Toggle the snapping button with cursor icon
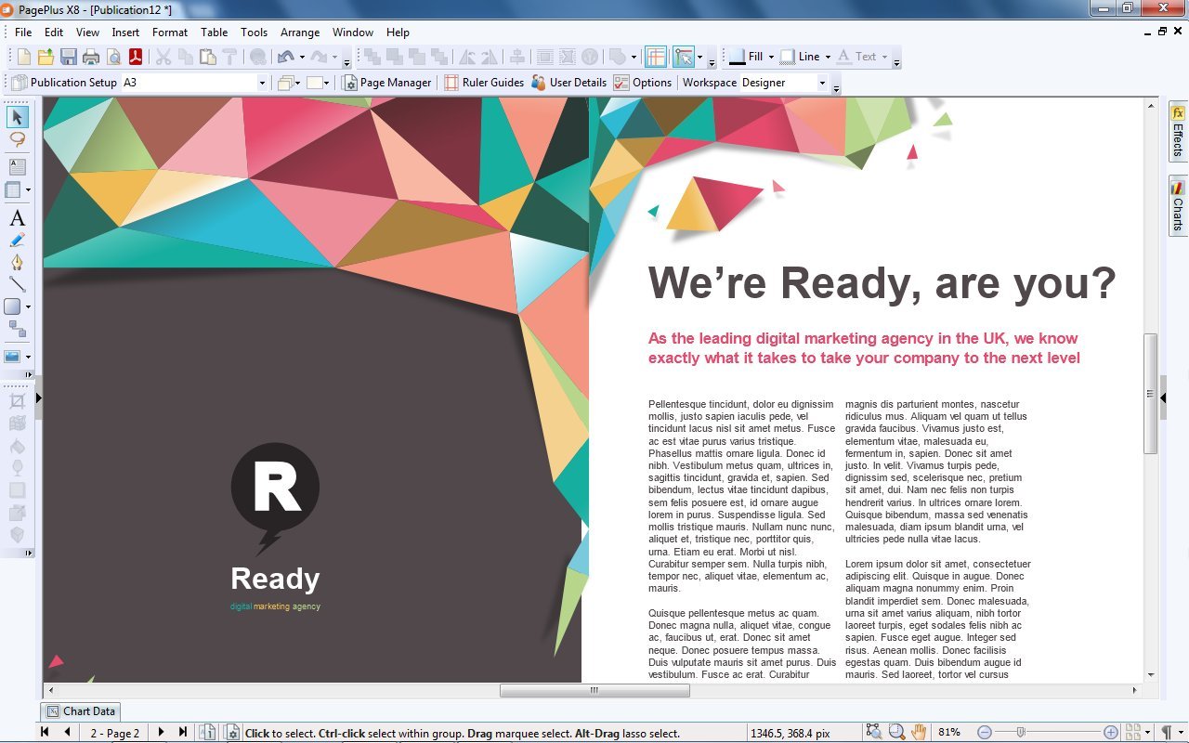1189x743 pixels. click(684, 57)
